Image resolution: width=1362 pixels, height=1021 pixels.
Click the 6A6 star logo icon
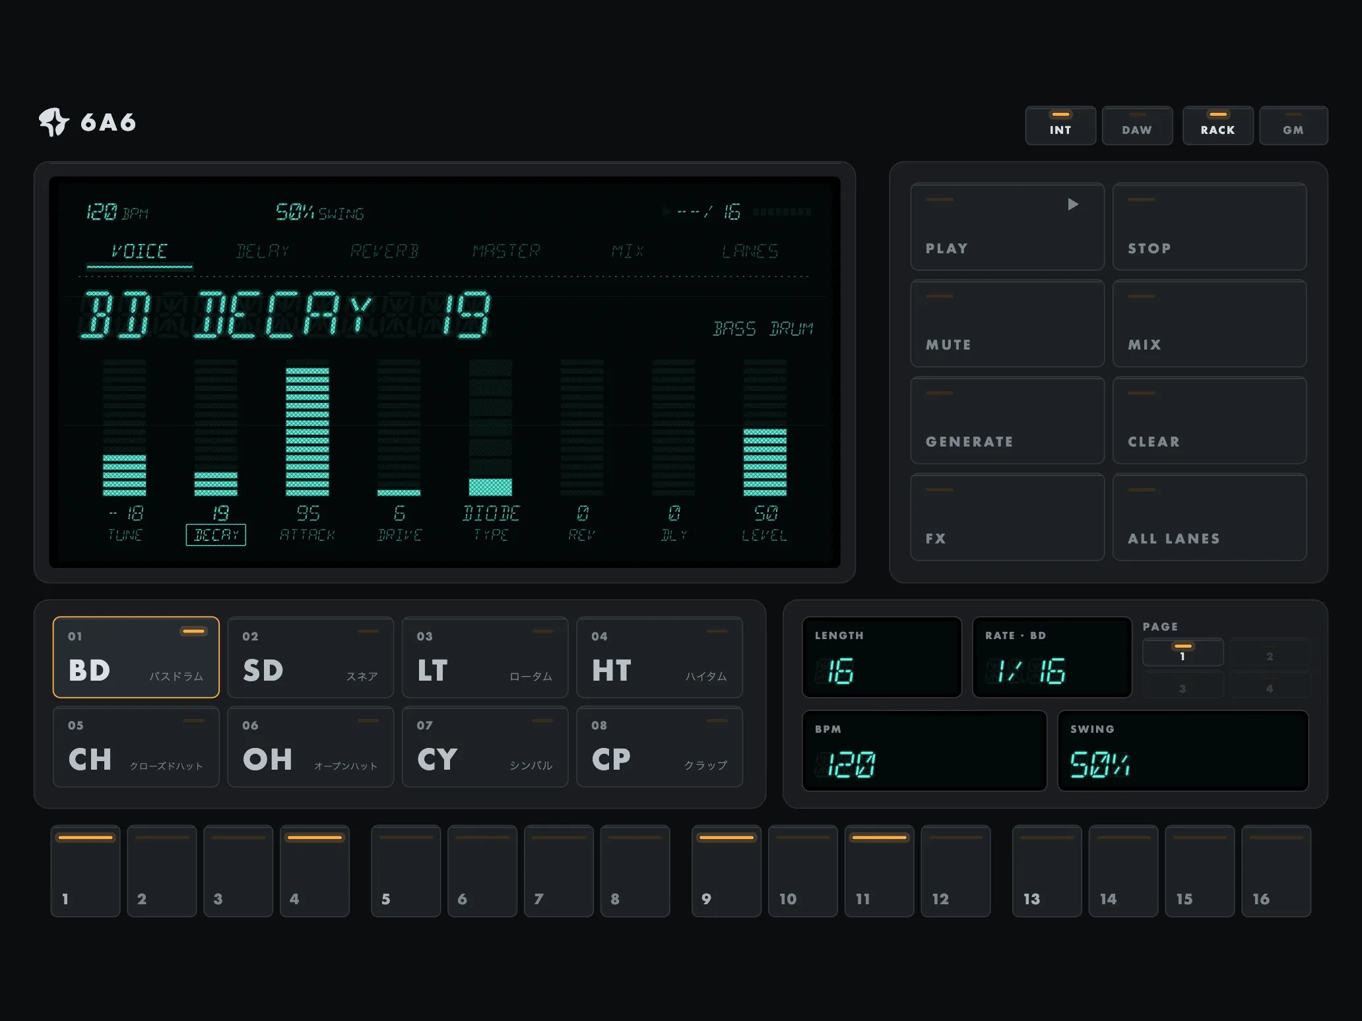[x=54, y=122]
